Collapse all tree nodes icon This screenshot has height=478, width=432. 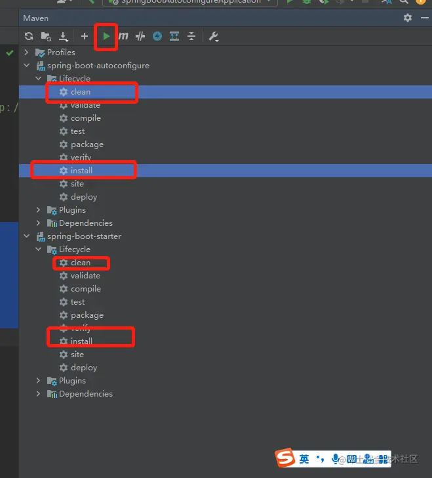[191, 36]
